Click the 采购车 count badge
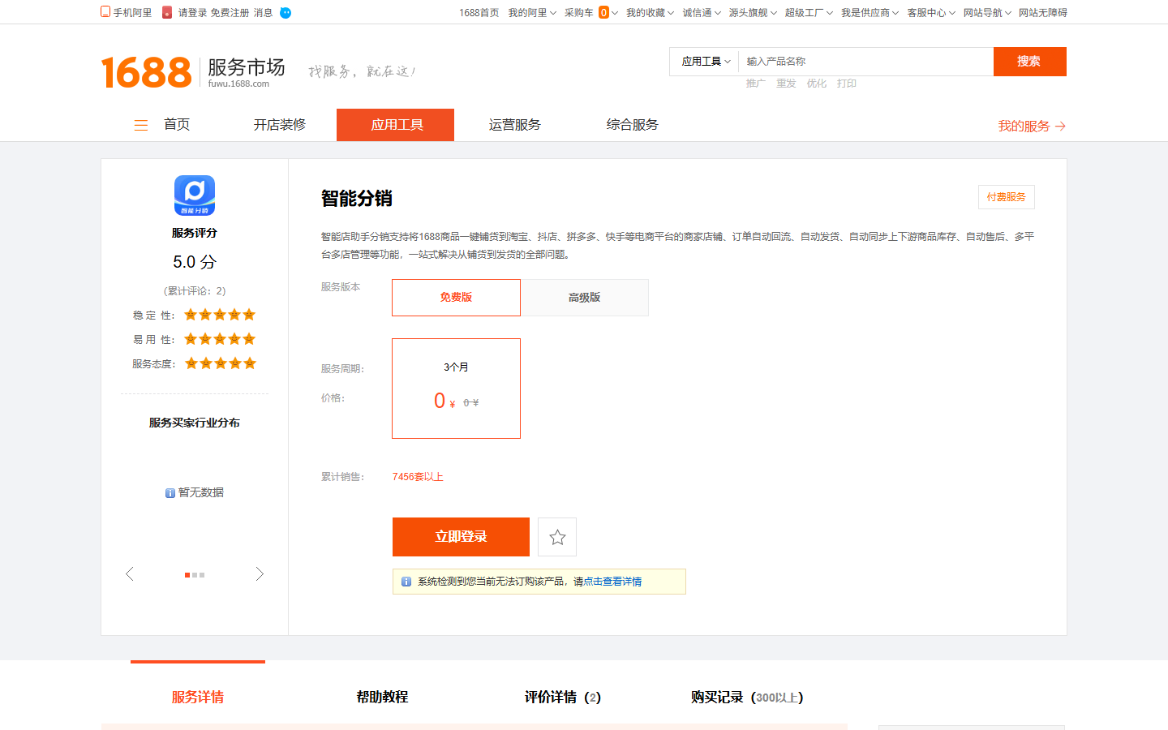1168x730 pixels. pos(603,13)
